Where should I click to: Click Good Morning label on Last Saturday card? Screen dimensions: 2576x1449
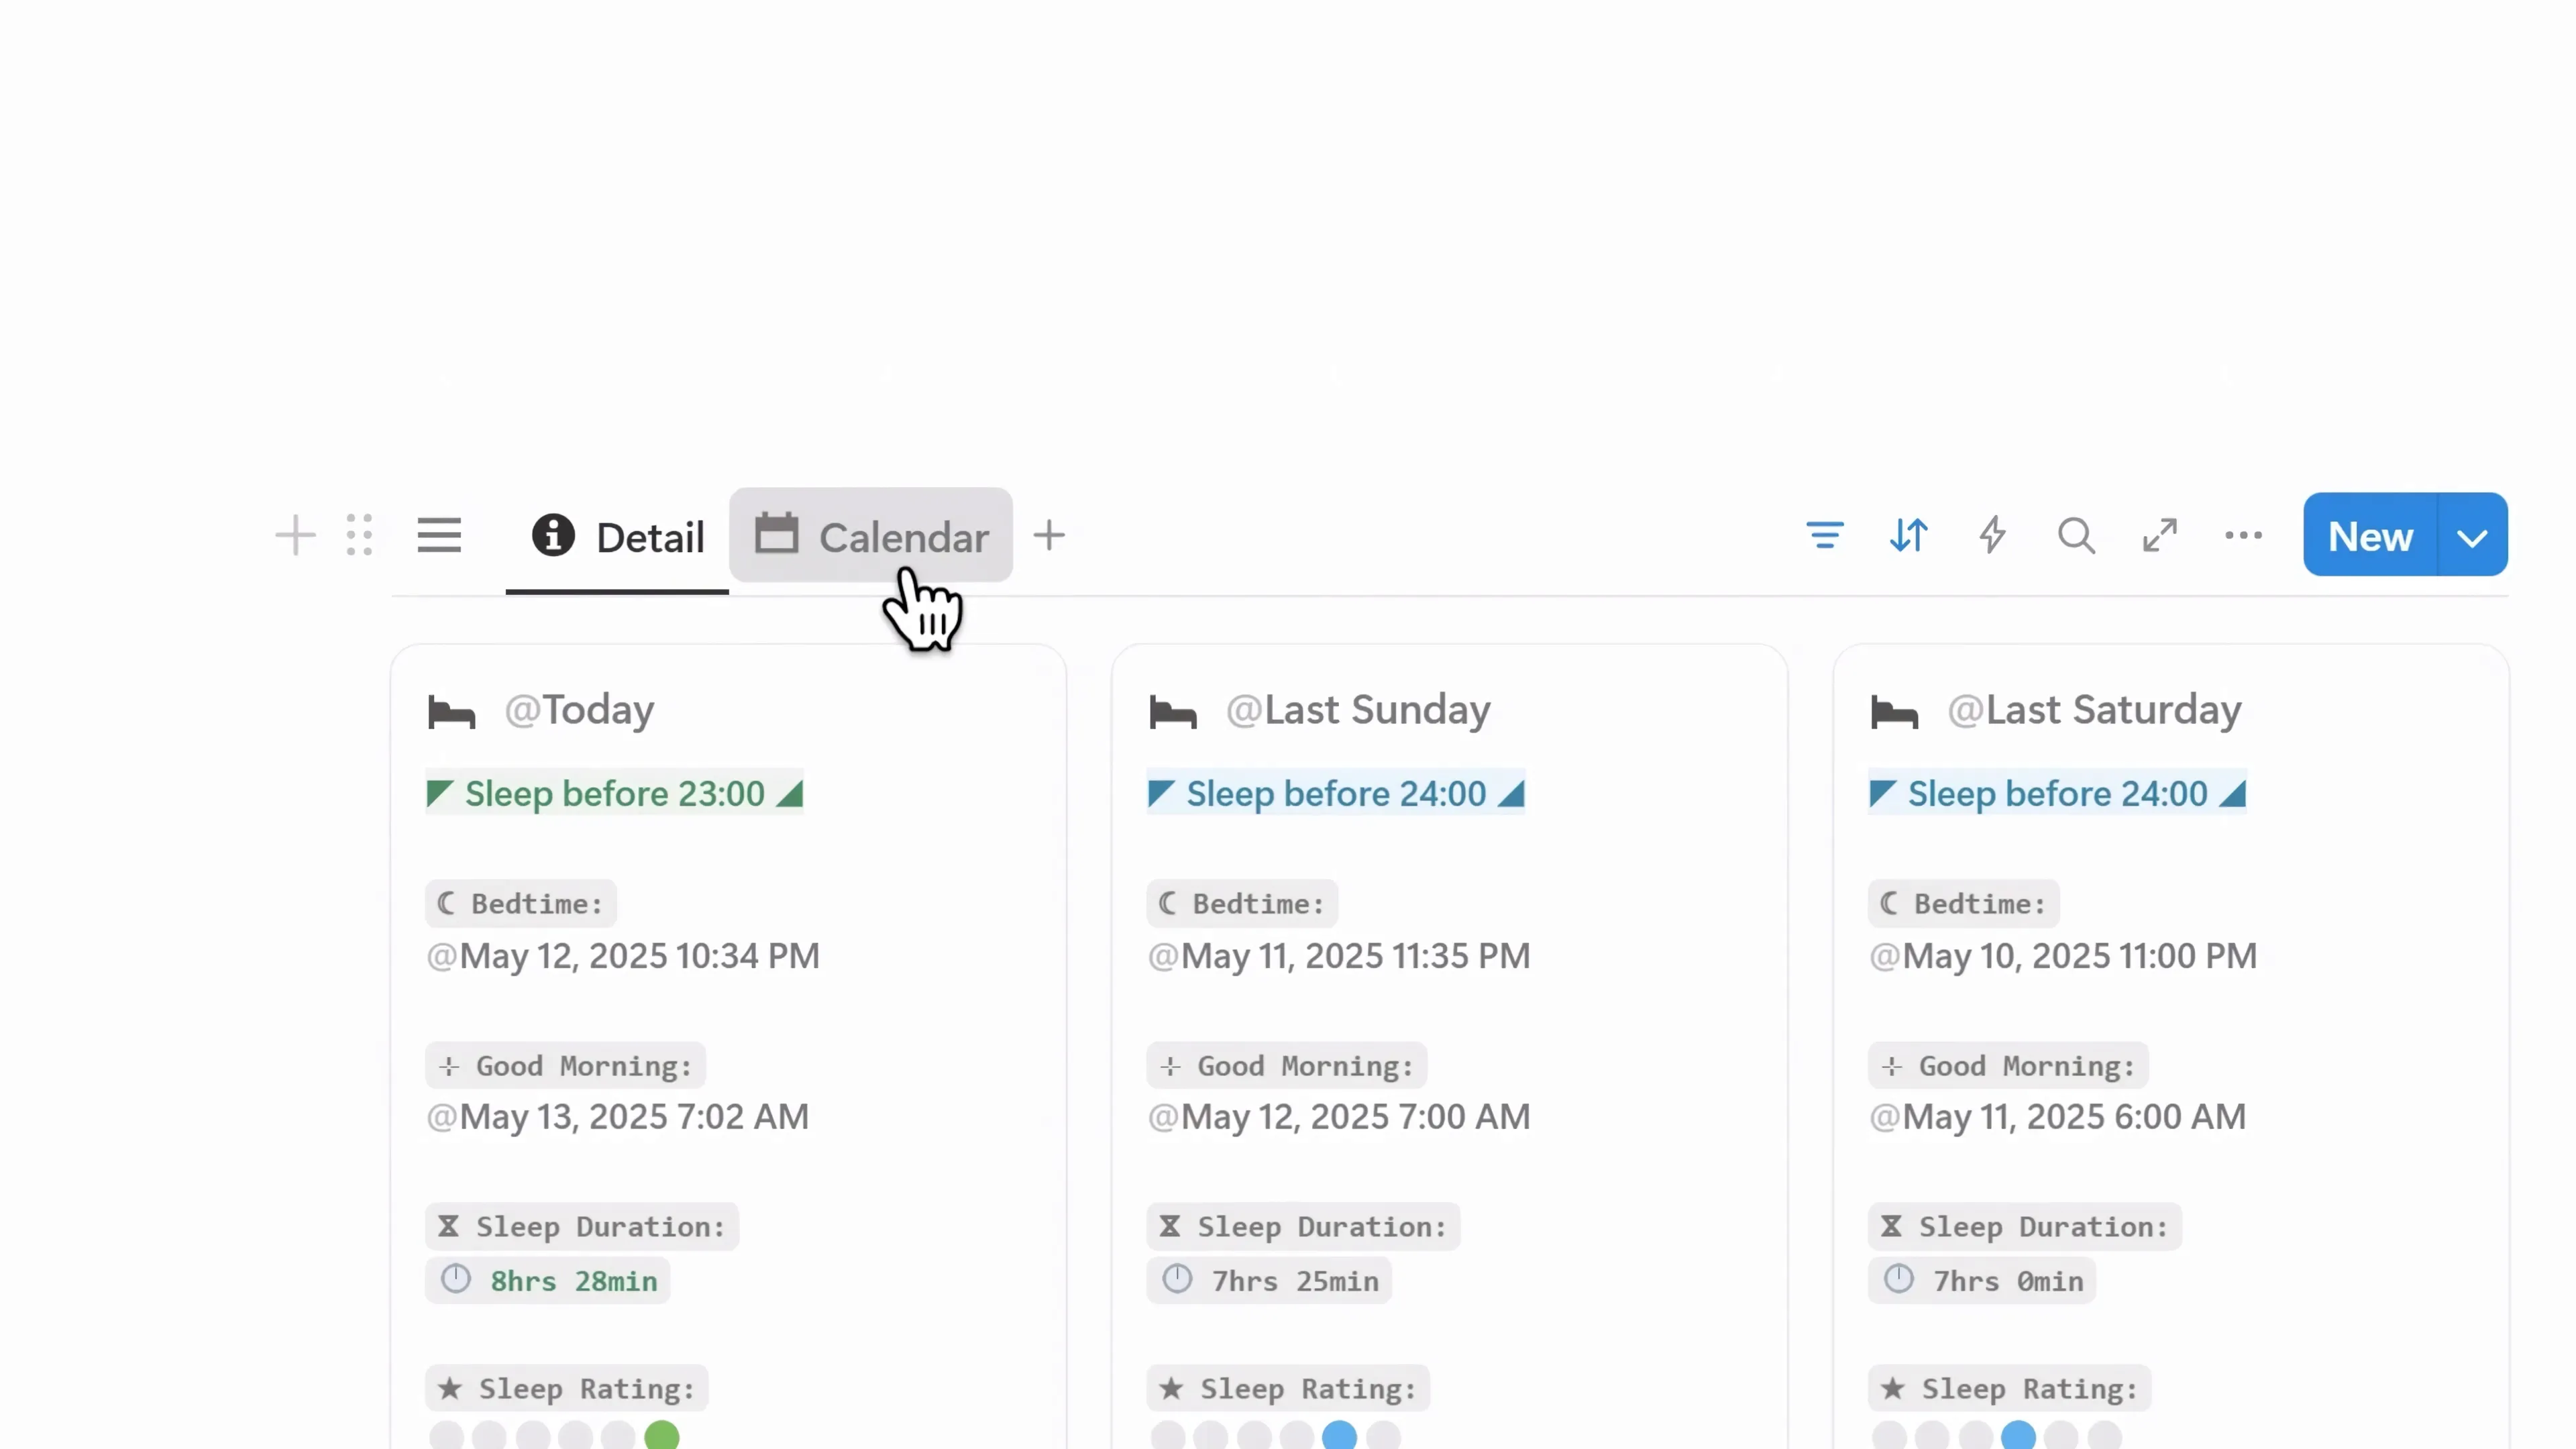[2009, 1066]
